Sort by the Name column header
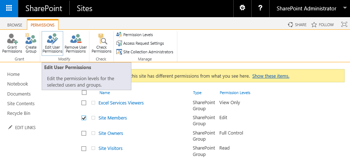 [x=105, y=93]
